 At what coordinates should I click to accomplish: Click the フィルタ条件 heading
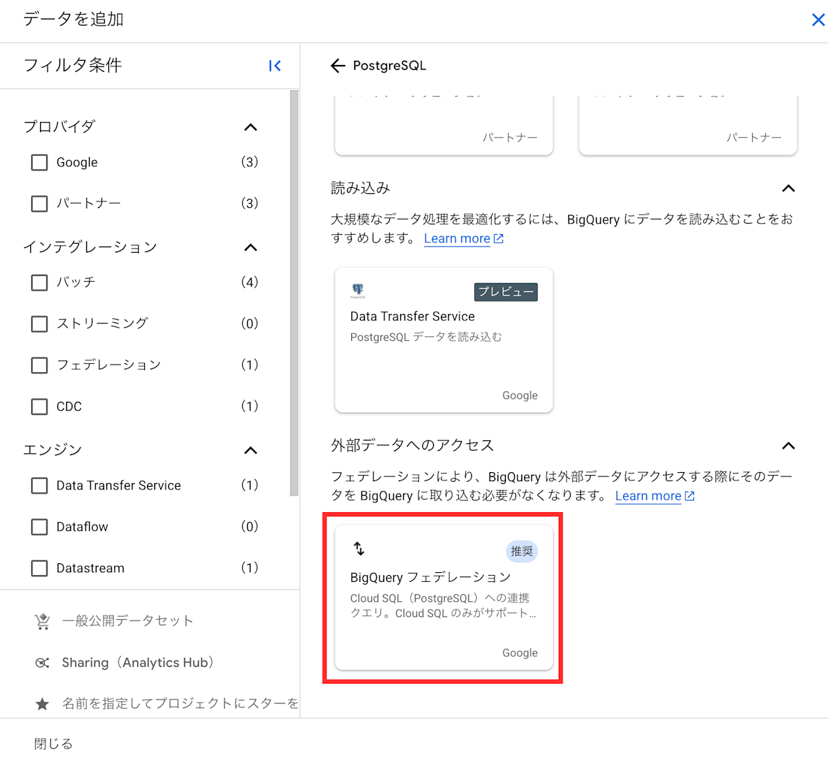point(72,66)
